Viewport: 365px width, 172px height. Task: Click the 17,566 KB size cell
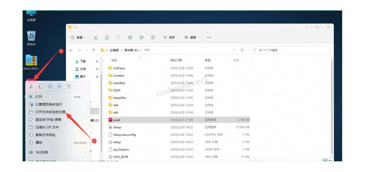242,127
